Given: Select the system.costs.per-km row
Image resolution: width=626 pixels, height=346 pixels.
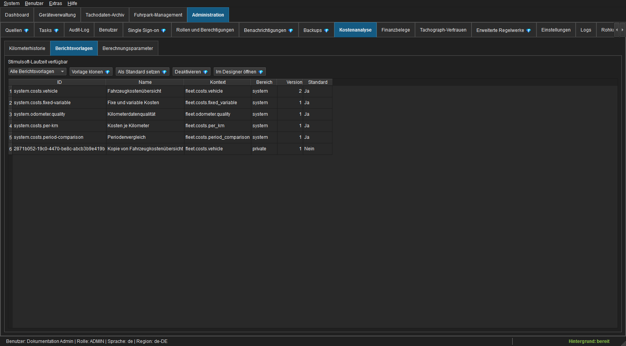Looking at the screenshot, I should [170, 126].
